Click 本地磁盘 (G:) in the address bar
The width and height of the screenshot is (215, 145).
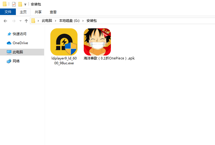click(x=69, y=21)
